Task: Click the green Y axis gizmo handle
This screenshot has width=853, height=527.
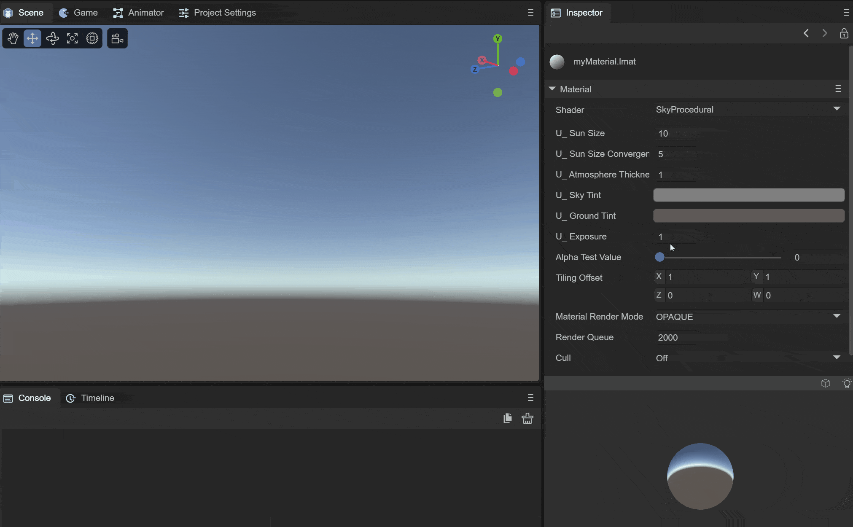Action: 498,39
